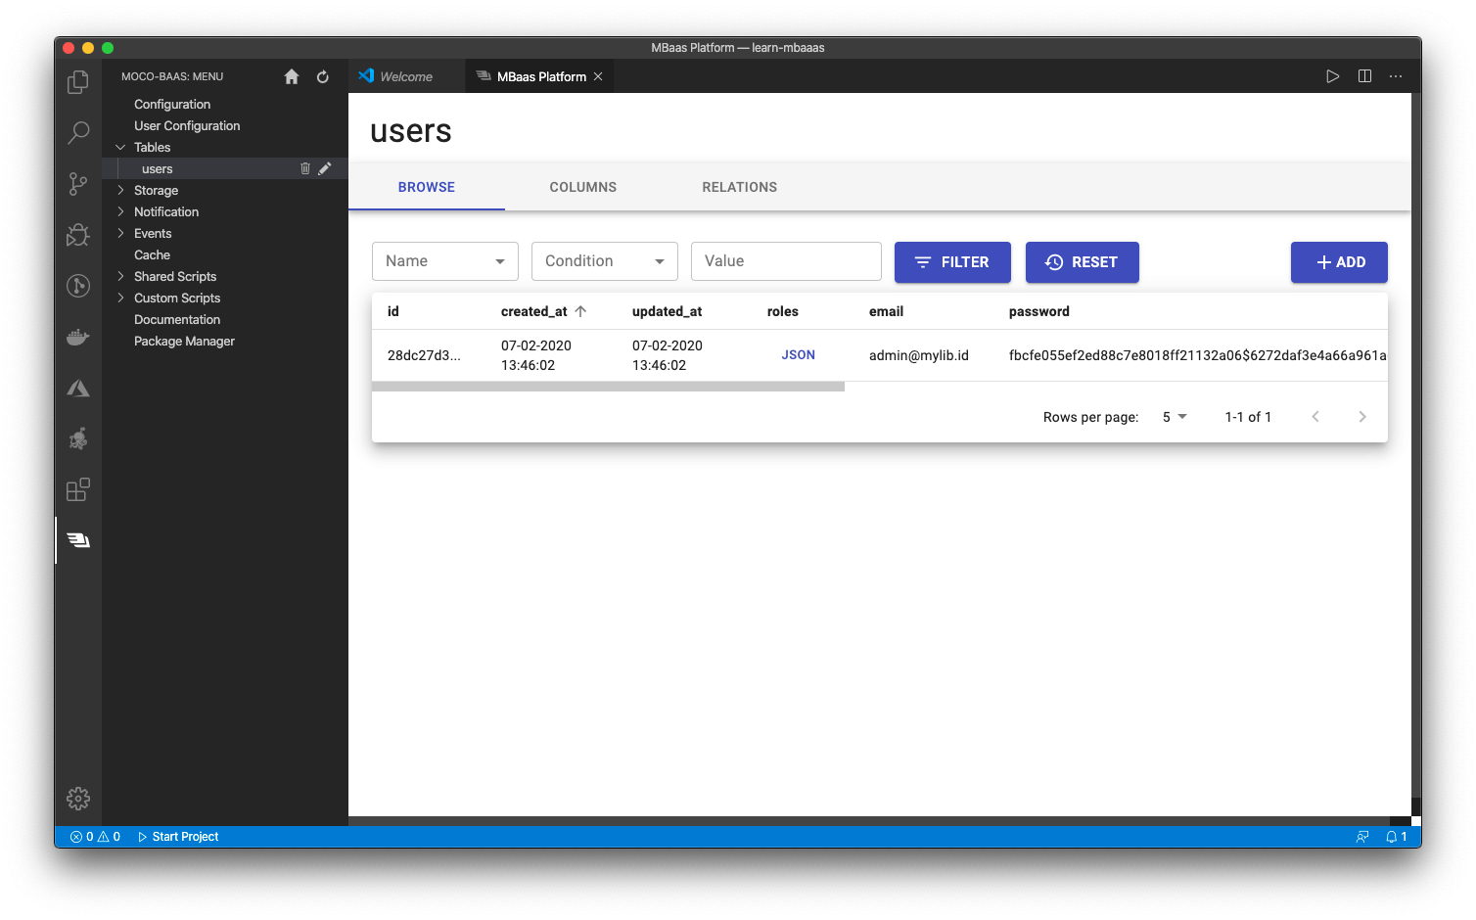Delete the users table via trash icon
This screenshot has width=1476, height=920.
tap(305, 168)
